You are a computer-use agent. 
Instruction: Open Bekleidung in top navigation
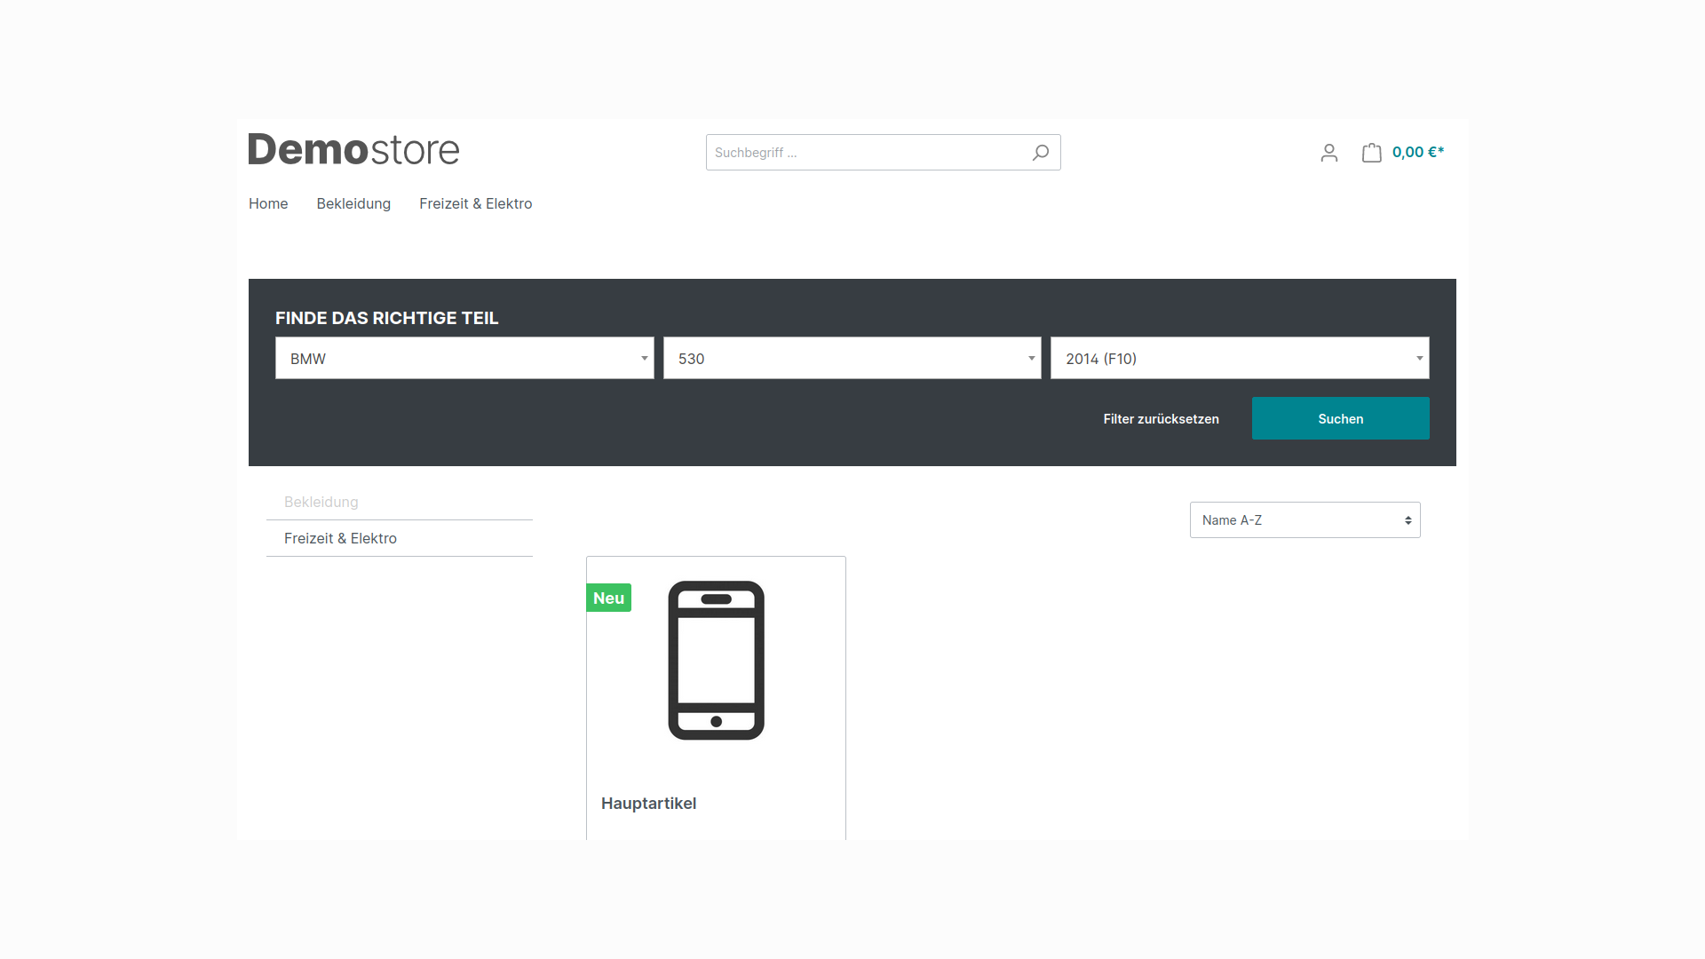(x=353, y=203)
